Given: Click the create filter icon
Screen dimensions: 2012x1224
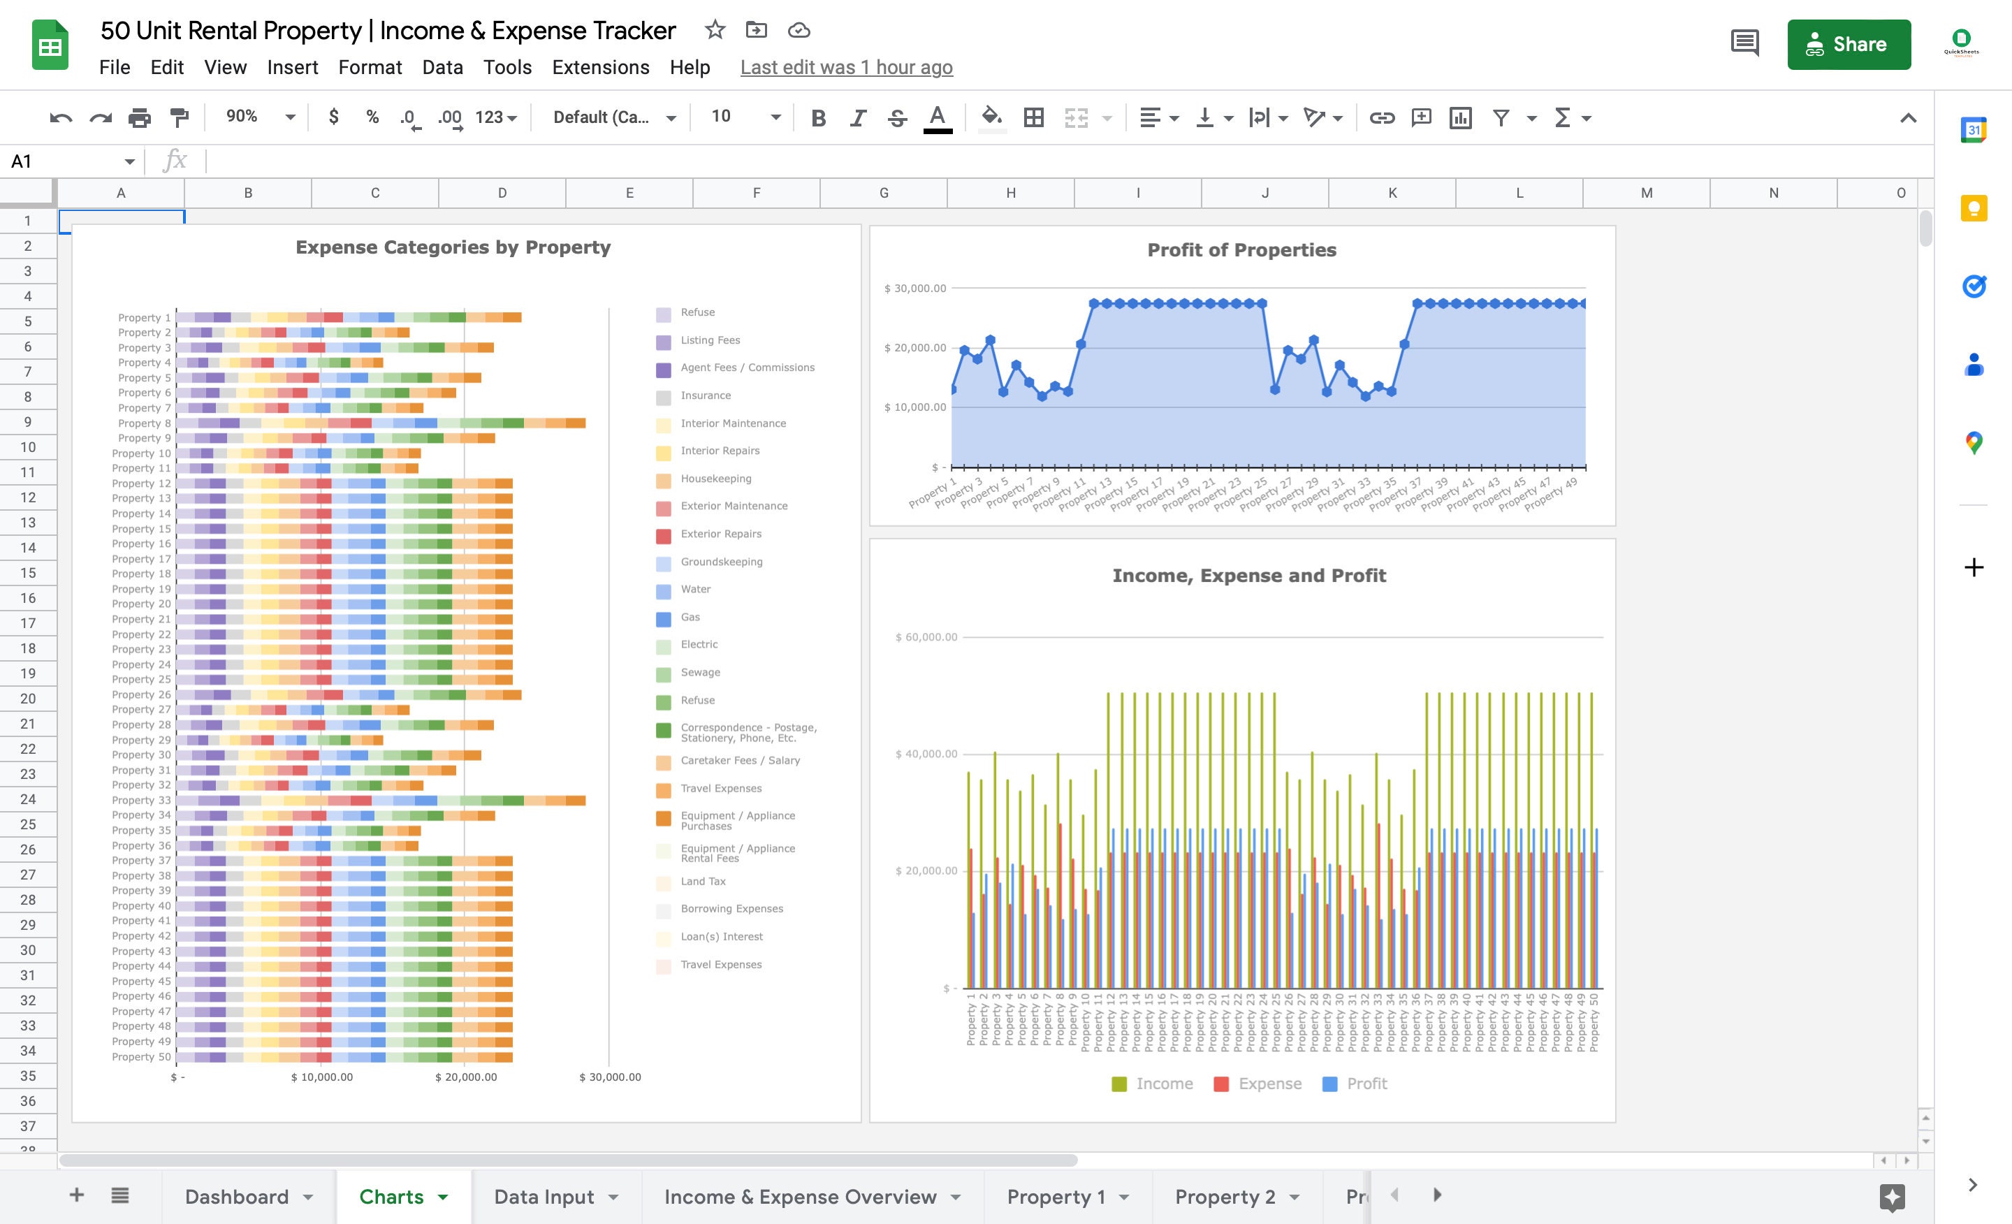Looking at the screenshot, I should (x=1501, y=117).
